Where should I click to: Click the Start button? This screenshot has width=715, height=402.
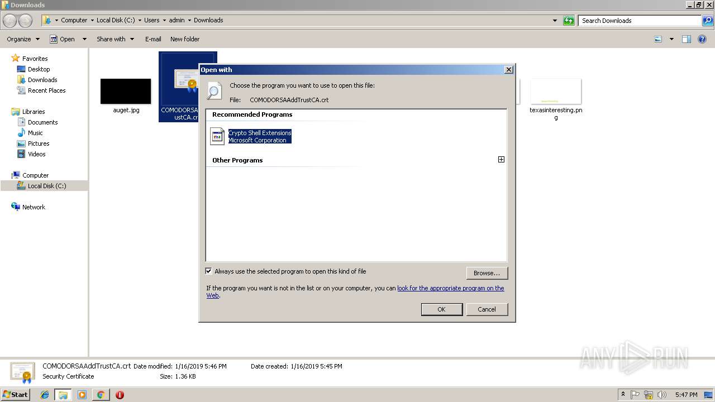[x=15, y=395]
